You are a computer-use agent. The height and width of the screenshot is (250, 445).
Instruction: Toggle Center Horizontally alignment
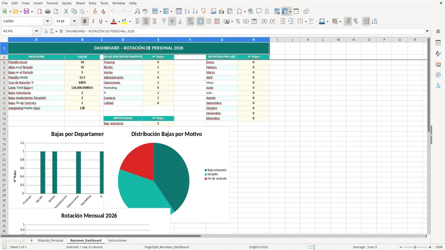146,21
